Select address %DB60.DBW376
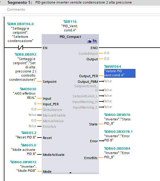This screenshot has height=181, width=160. pyautogui.click(x=117, y=115)
